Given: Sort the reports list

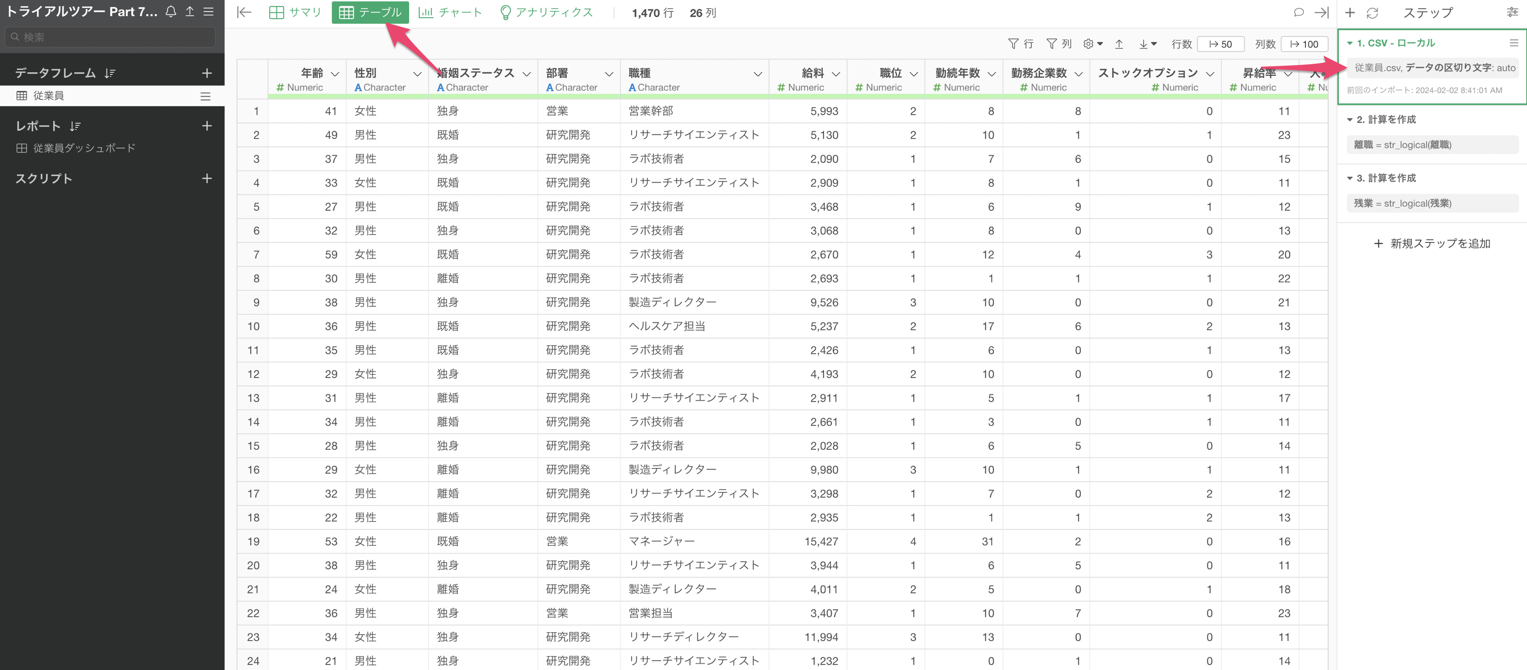Looking at the screenshot, I should point(75,126).
